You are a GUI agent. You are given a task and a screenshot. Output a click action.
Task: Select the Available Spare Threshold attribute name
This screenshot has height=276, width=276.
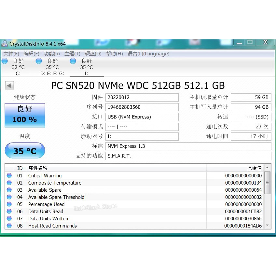click(56, 197)
